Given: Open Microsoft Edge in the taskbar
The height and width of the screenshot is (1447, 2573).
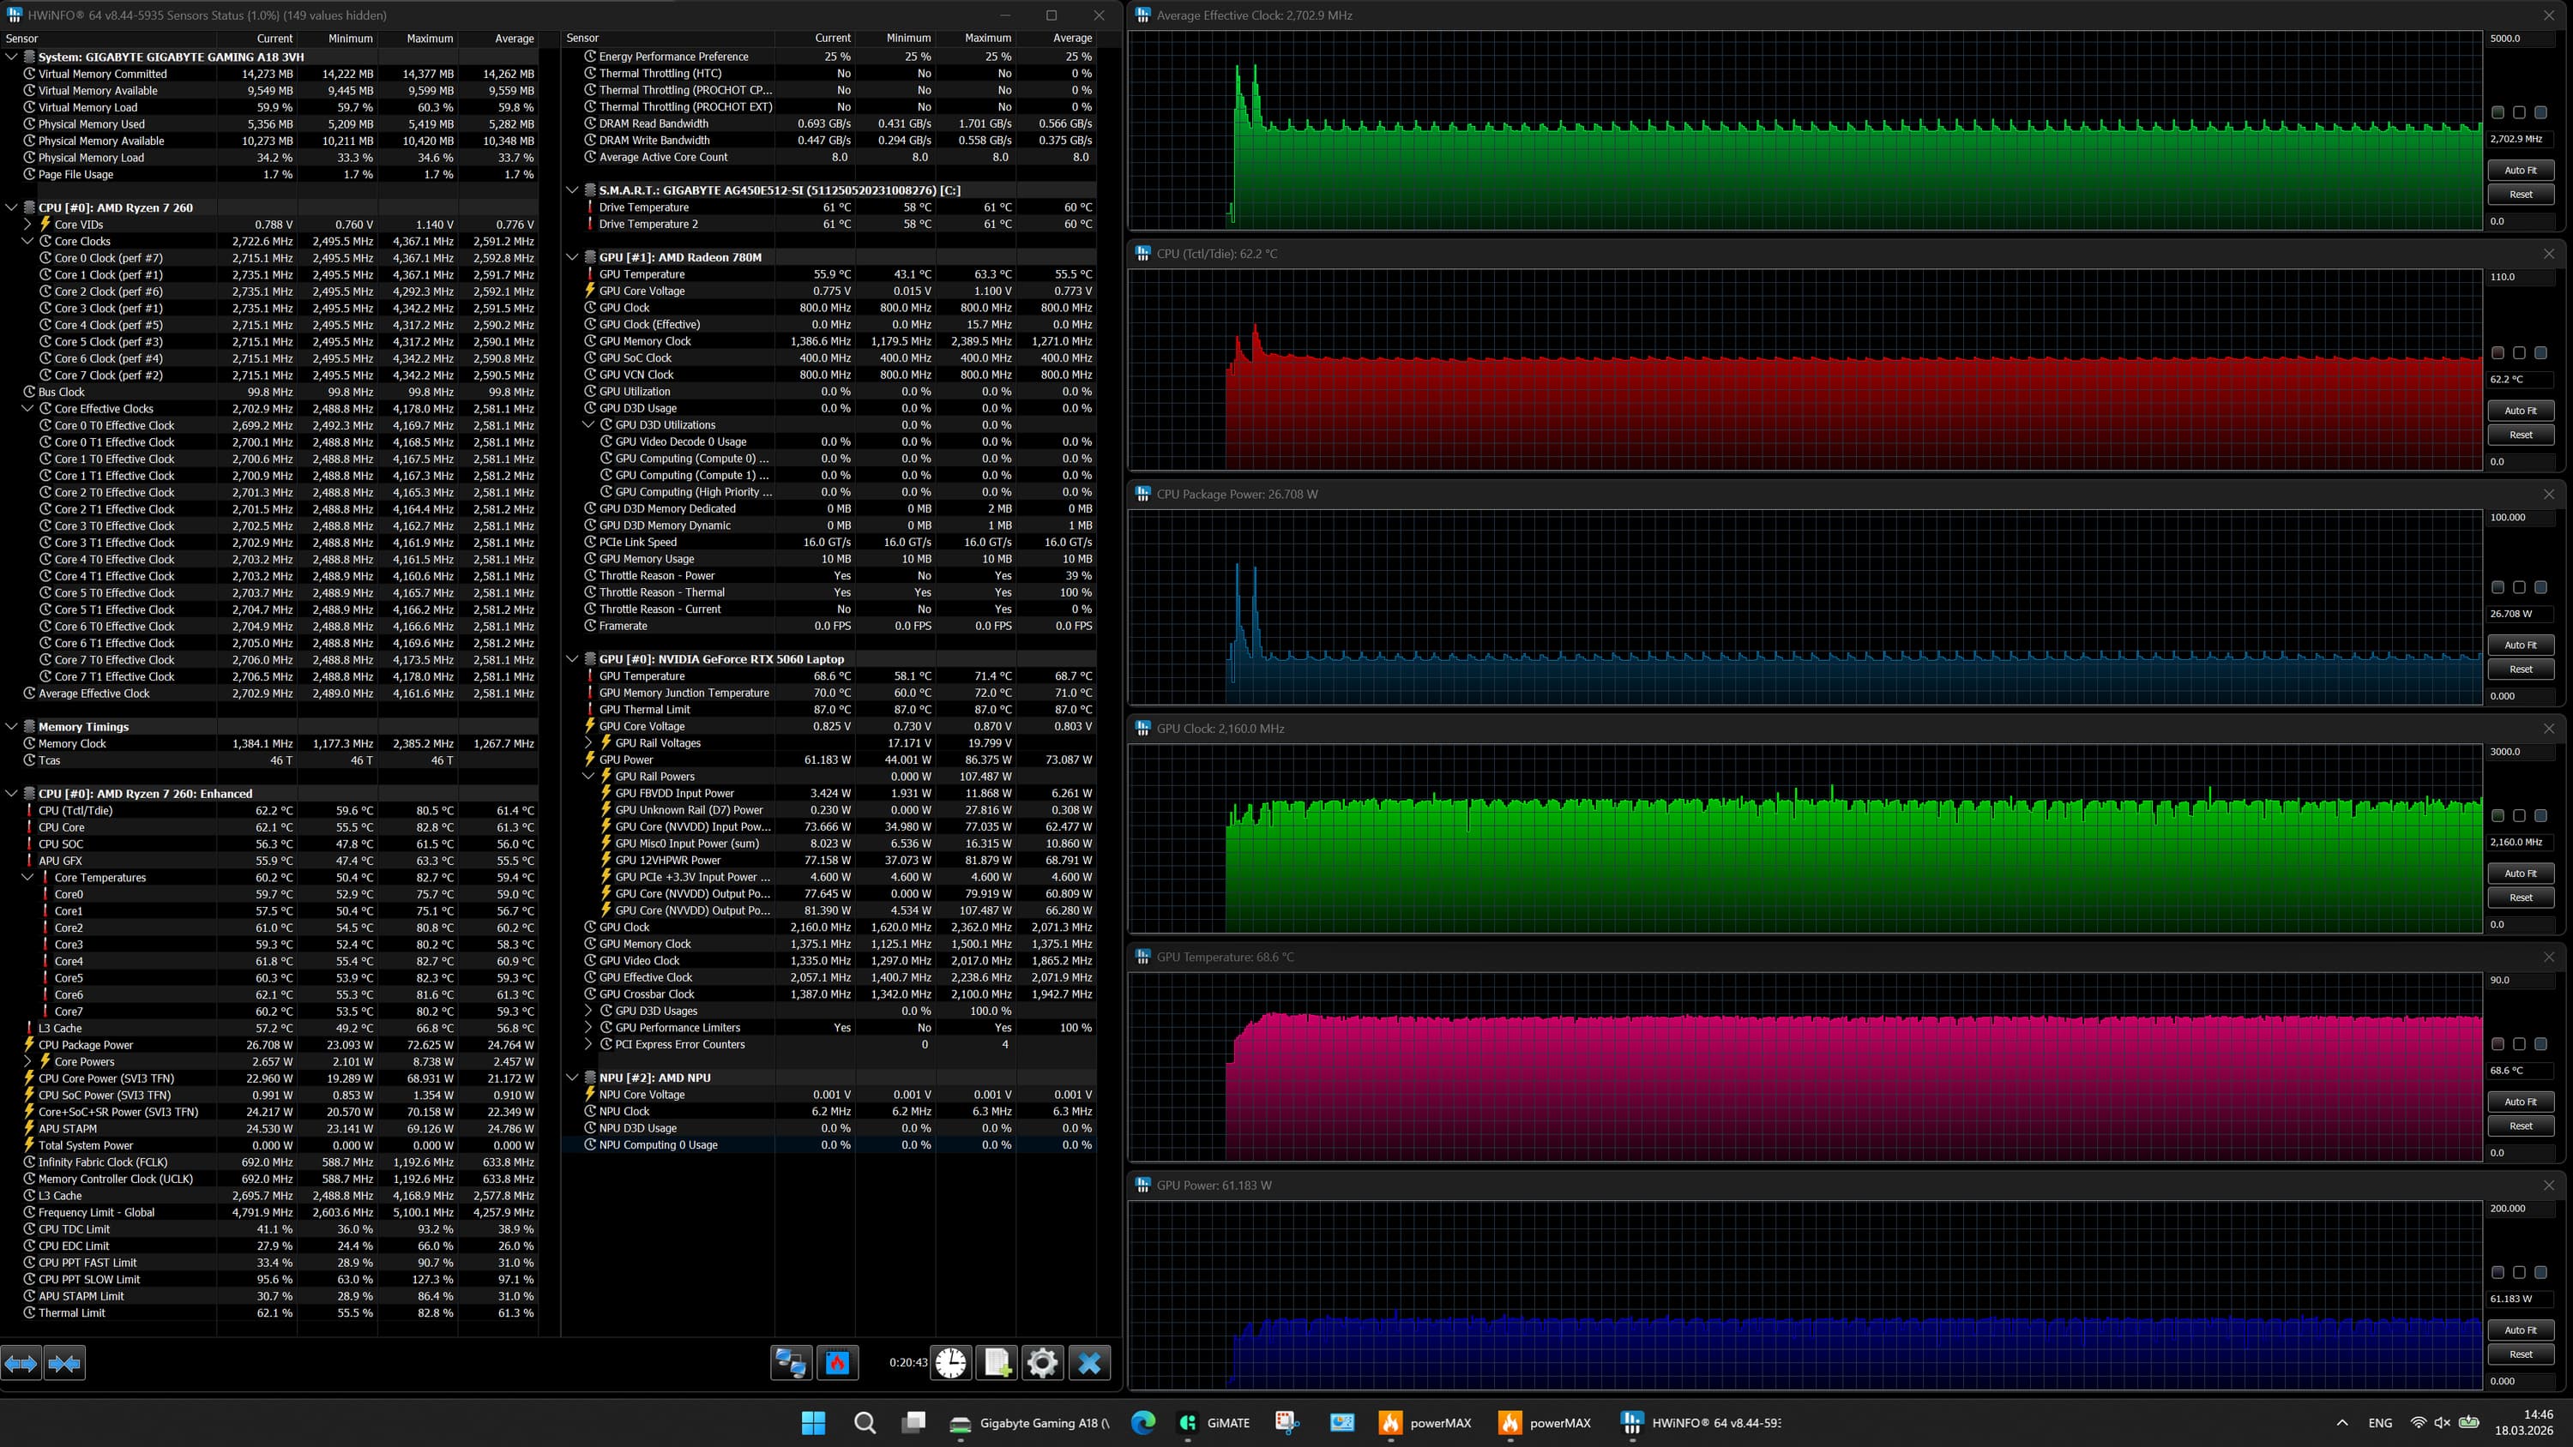Looking at the screenshot, I should click(x=1142, y=1422).
